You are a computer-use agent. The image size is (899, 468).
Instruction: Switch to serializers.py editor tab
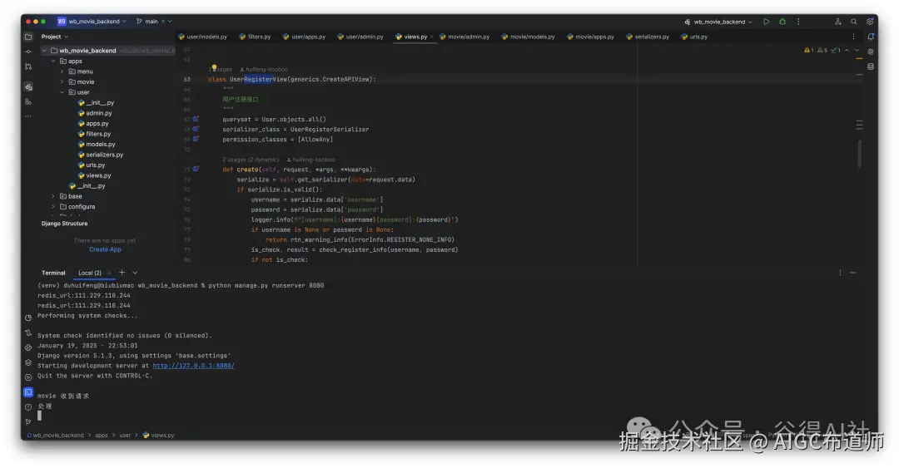(x=648, y=37)
